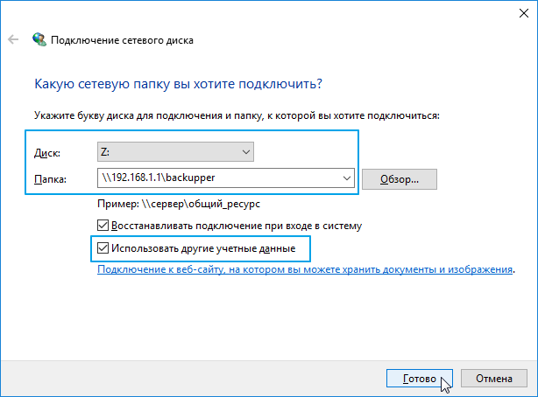Click the Папка: label
538x397 pixels.
coord(50,179)
